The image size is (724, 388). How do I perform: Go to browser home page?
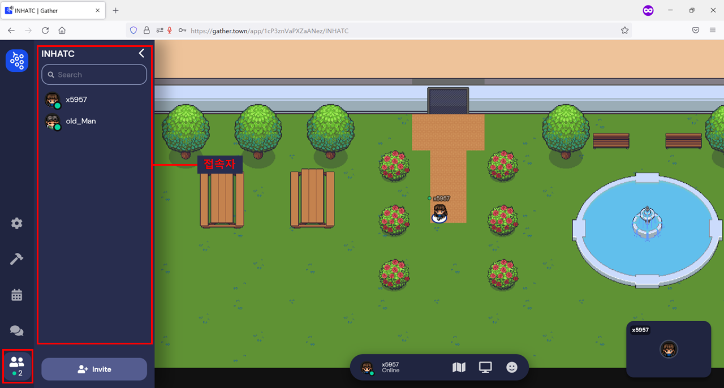[x=62, y=31]
